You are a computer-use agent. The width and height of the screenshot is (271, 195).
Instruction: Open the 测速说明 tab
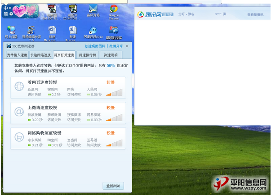111,55
